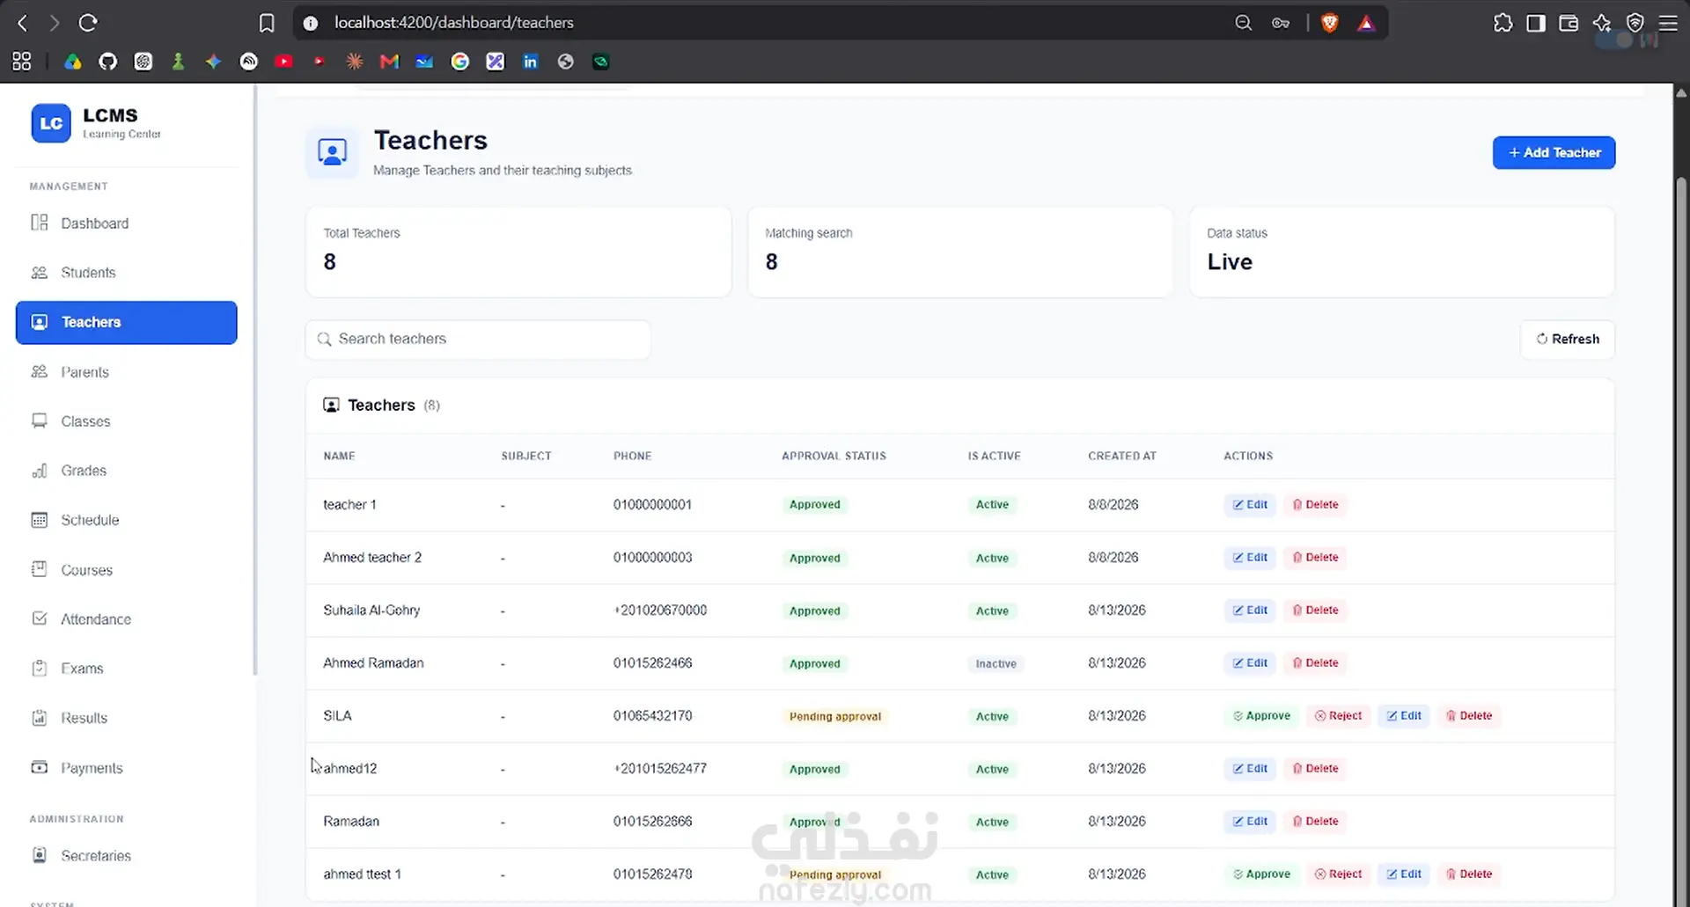This screenshot has height=907, width=1690.
Task: Edit Suhaila Al-Gohry entry
Action: (1250, 611)
